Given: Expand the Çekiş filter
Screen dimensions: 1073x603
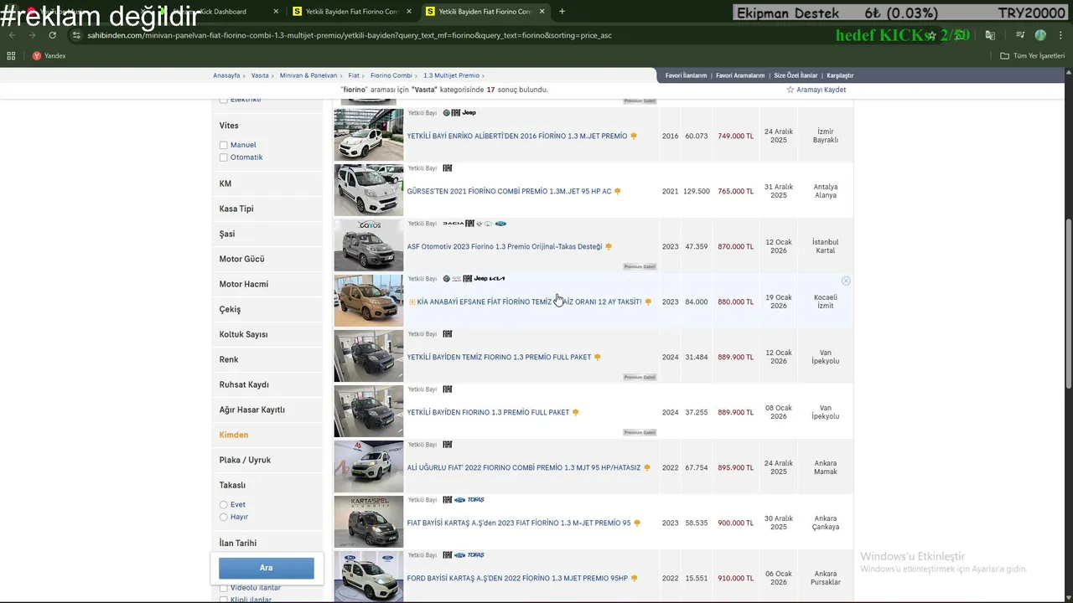Looking at the screenshot, I should [267, 309].
